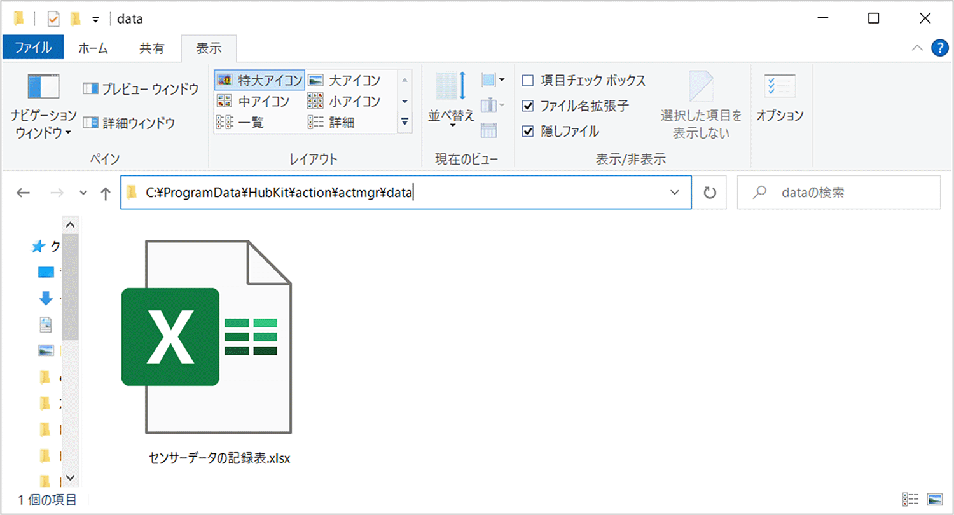Choose the 中アイコン layout
The height and width of the screenshot is (515, 954).
coord(253,101)
